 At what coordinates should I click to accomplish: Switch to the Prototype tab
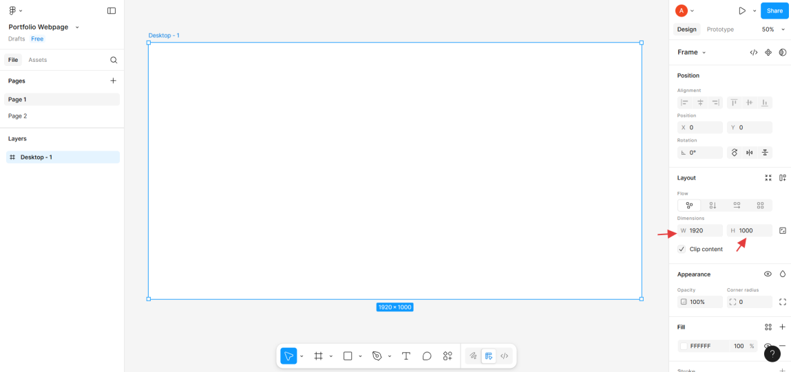[720, 30]
